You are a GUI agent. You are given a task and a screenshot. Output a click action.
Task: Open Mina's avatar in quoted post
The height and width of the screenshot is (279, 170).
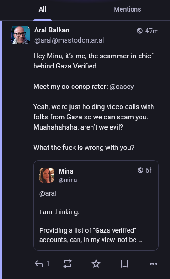(x=47, y=175)
